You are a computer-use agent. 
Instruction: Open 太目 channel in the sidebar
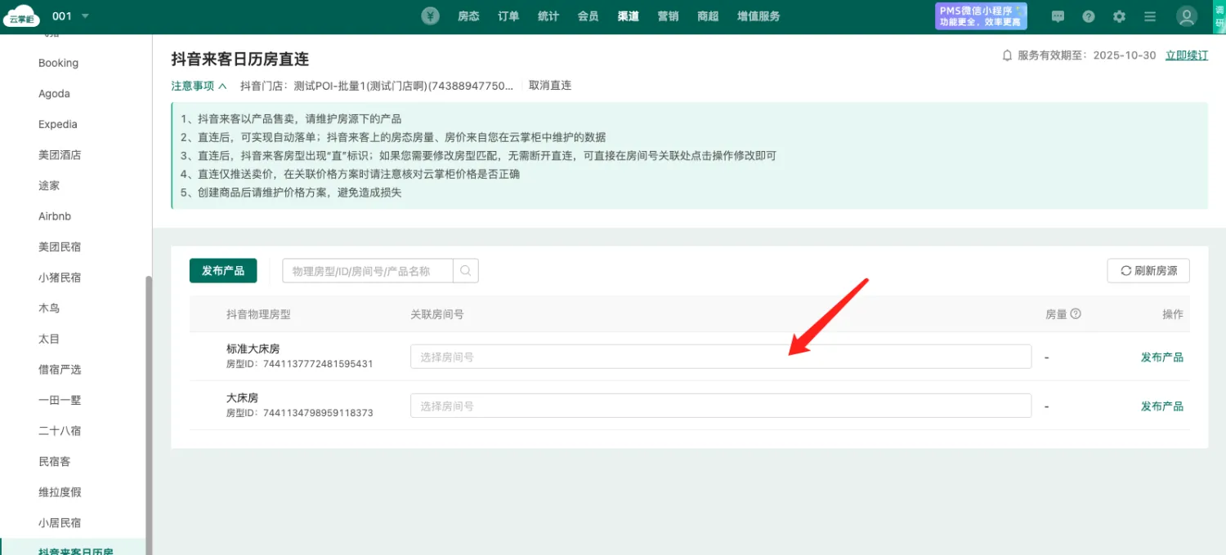click(x=49, y=339)
